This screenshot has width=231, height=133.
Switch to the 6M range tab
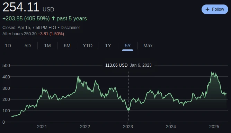[x=67, y=46]
